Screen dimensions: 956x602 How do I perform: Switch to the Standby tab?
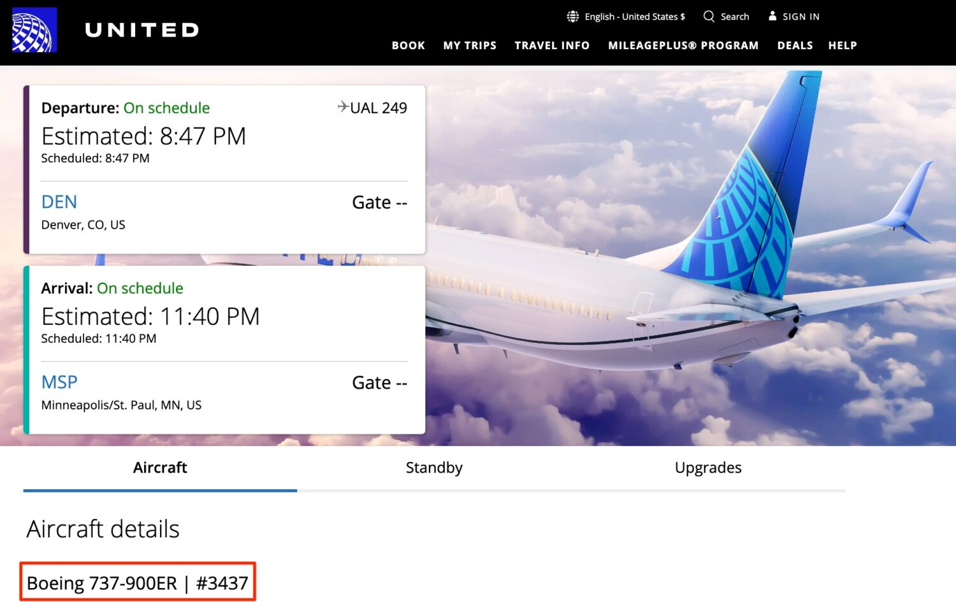coord(434,468)
